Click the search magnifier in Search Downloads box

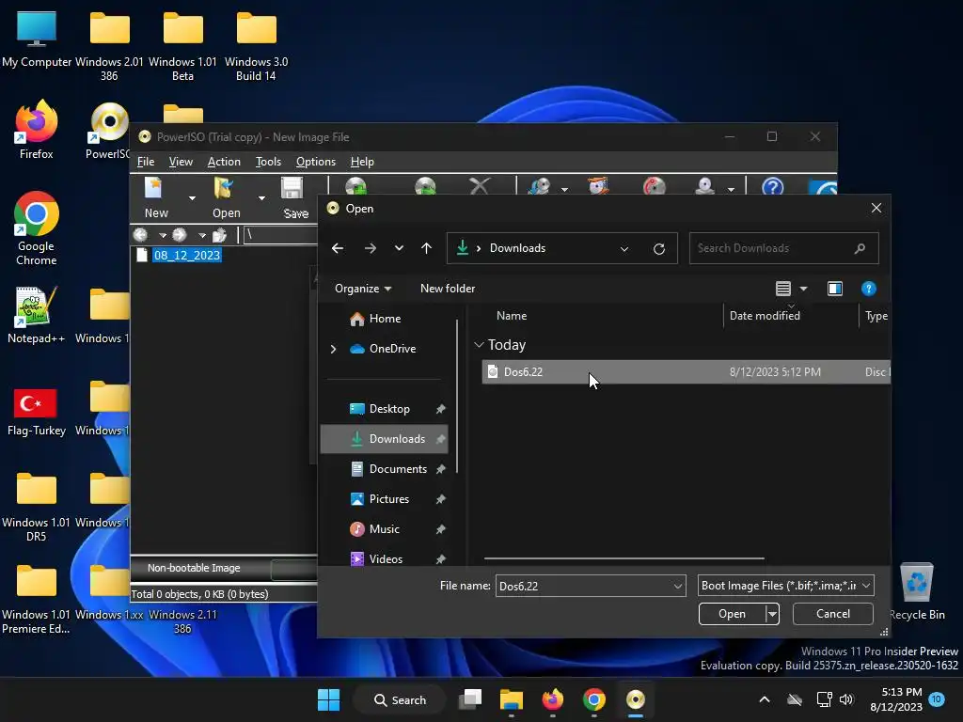coord(860,248)
